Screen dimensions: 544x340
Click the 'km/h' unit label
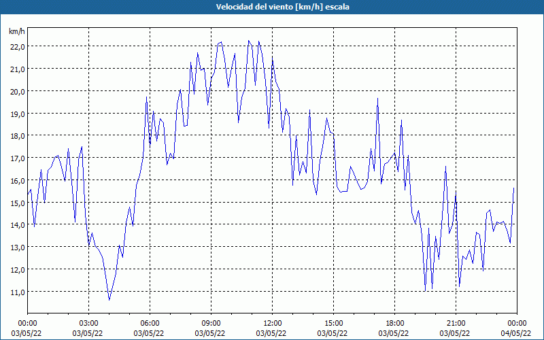[17, 31]
